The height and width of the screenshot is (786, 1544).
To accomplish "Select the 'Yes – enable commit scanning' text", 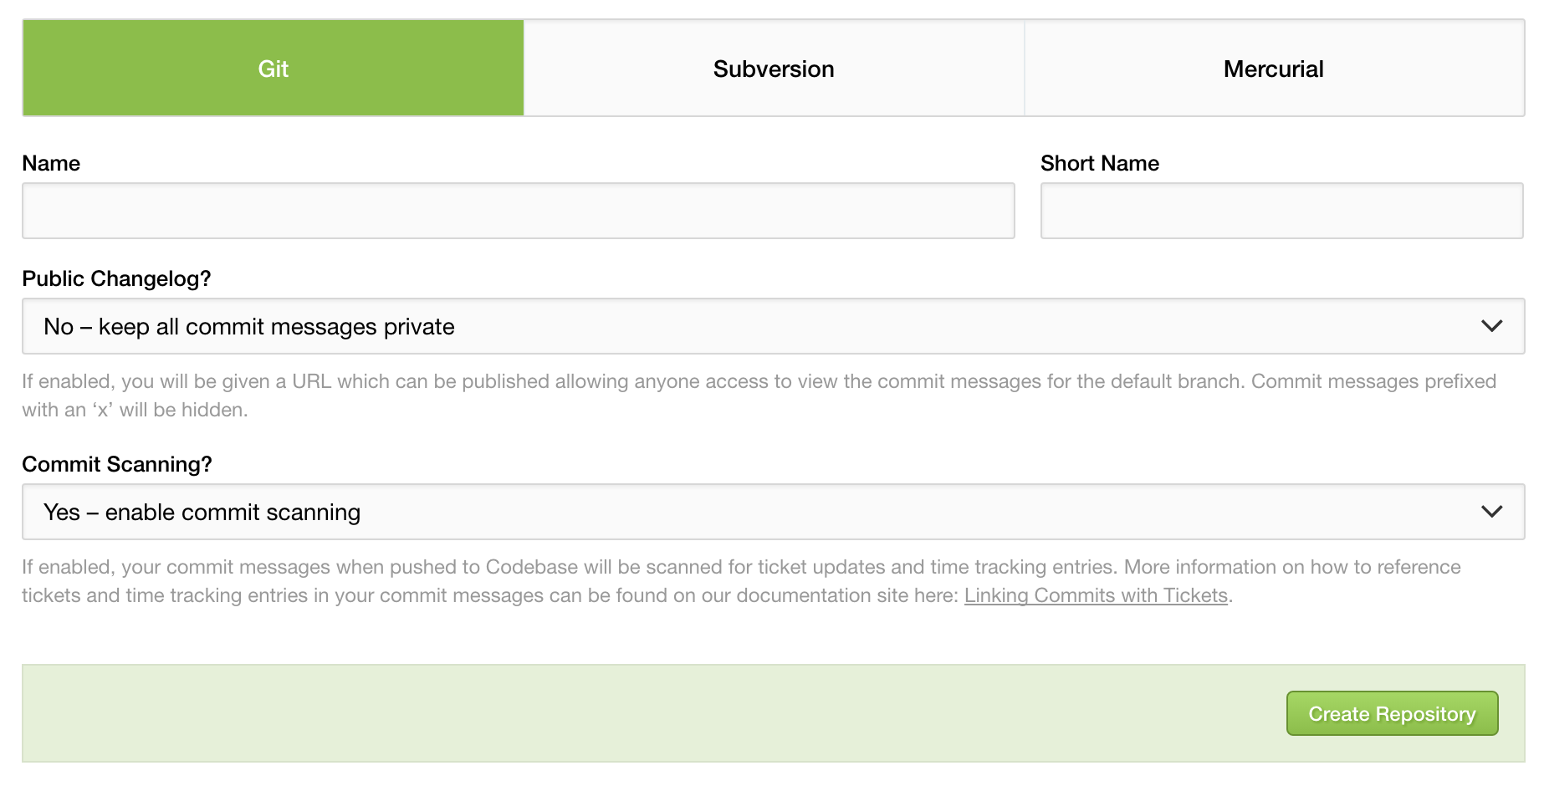I will 202,512.
